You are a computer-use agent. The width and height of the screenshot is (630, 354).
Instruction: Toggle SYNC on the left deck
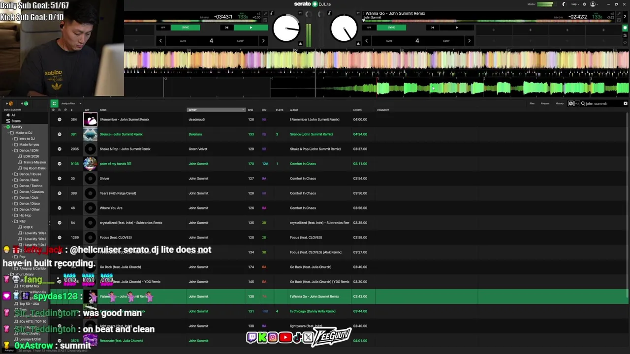[186, 28]
